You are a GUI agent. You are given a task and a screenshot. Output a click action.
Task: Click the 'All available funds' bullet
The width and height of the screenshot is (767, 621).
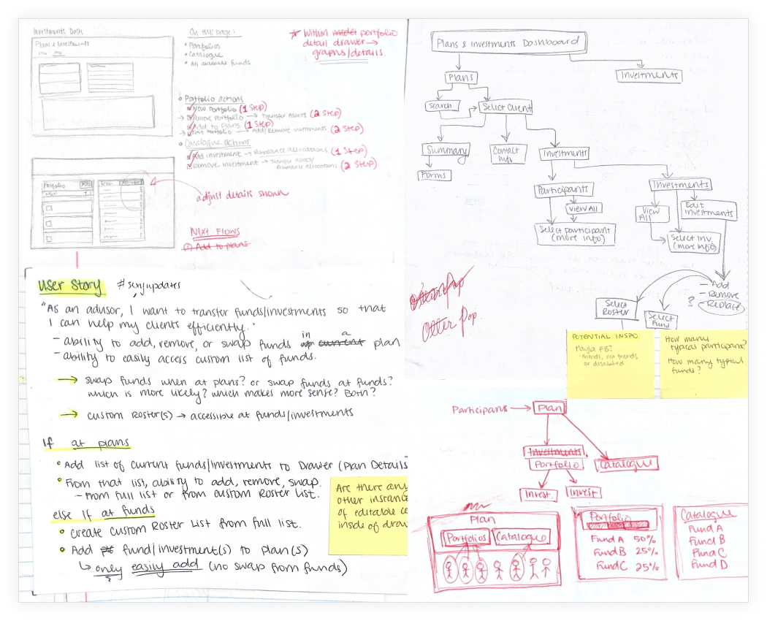pyautogui.click(x=220, y=63)
